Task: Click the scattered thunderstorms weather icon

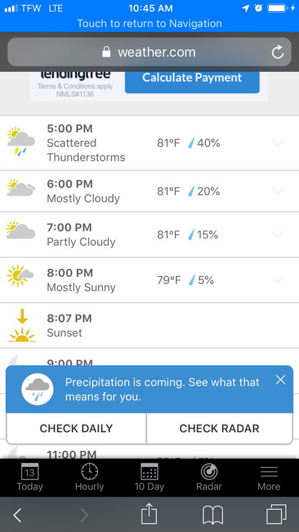Action: (21, 141)
